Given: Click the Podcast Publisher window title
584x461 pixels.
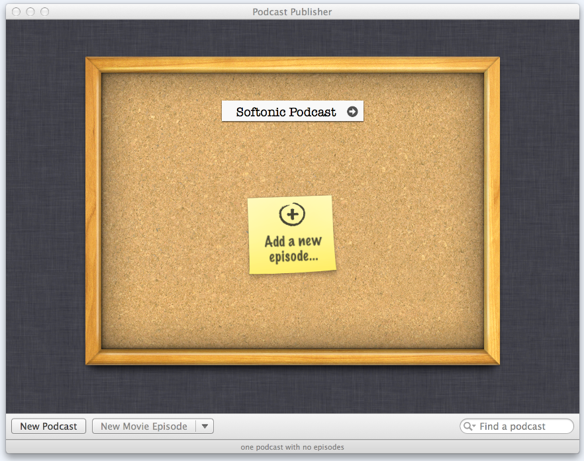Looking at the screenshot, I should (x=292, y=11).
